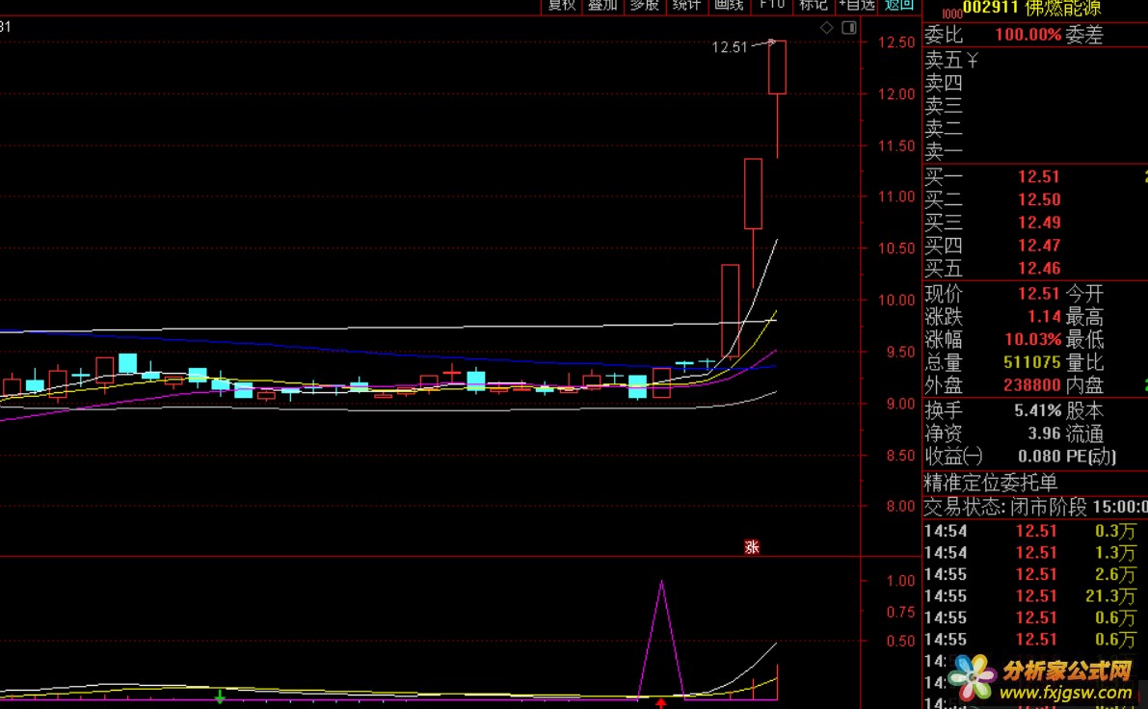
Task: Click the PE(动) label
Action: [1091, 457]
